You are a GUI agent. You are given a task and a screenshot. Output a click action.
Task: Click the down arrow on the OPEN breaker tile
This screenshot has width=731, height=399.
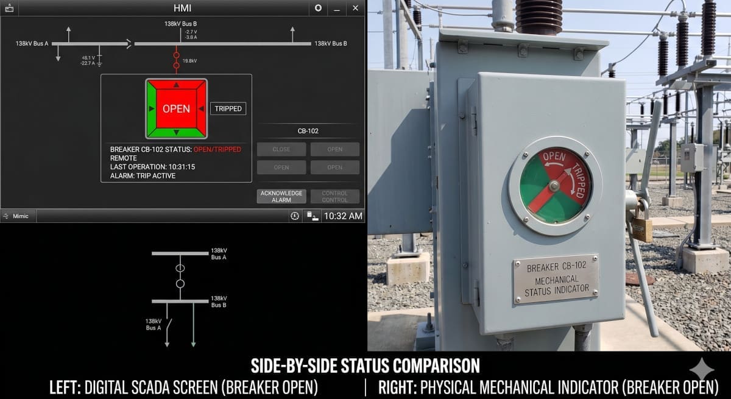click(x=177, y=132)
